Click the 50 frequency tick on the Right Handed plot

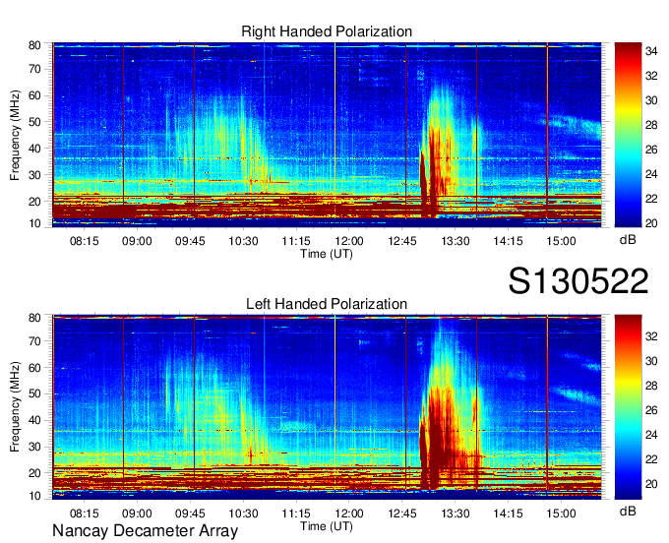34,122
